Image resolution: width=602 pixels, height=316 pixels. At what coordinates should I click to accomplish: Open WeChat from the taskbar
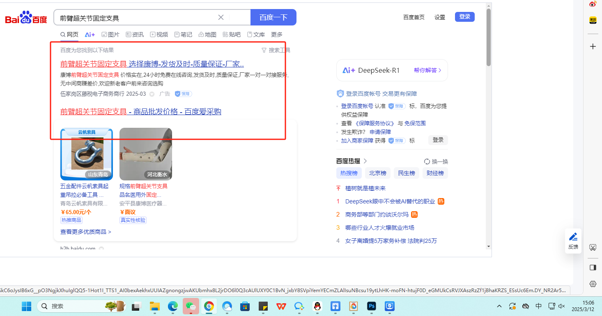click(x=191, y=306)
